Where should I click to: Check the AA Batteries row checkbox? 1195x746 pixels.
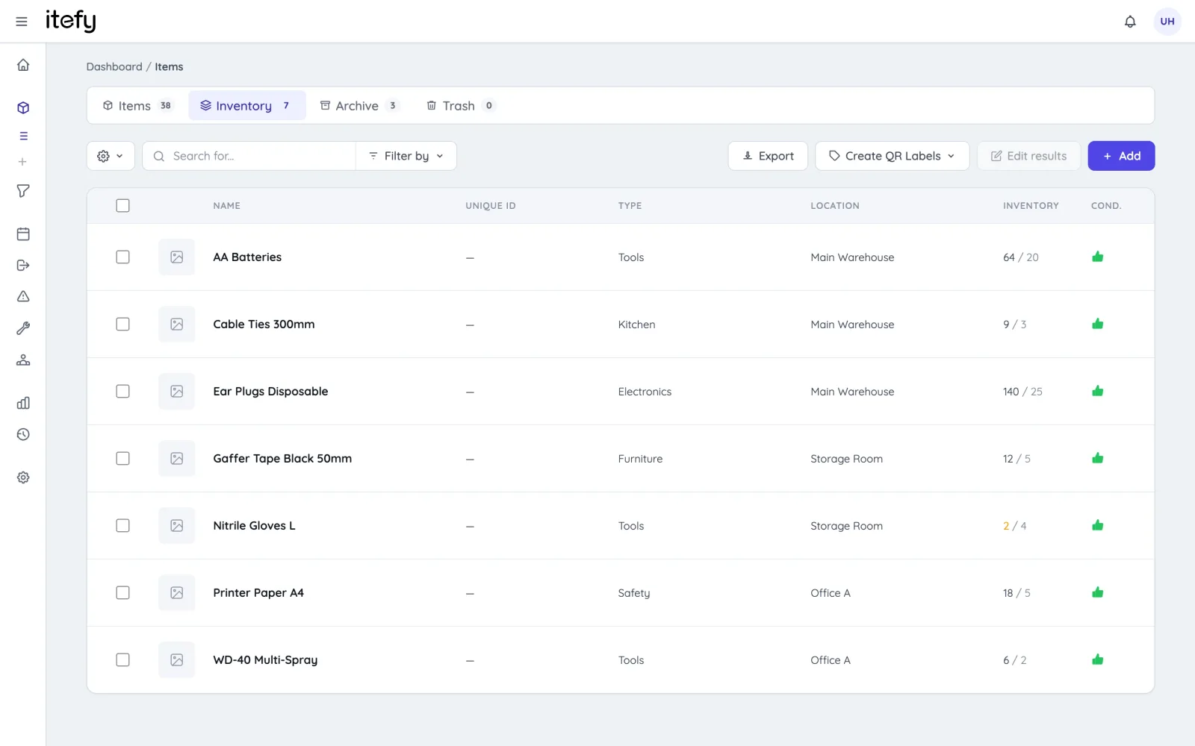click(x=122, y=257)
